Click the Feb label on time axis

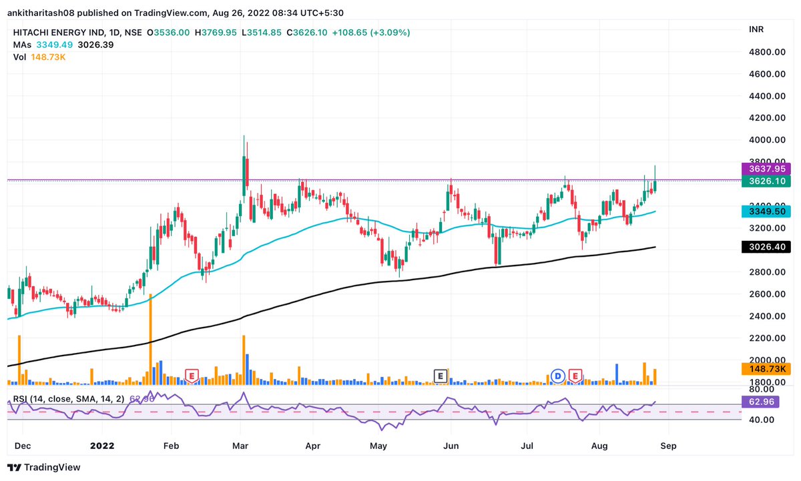coord(172,446)
